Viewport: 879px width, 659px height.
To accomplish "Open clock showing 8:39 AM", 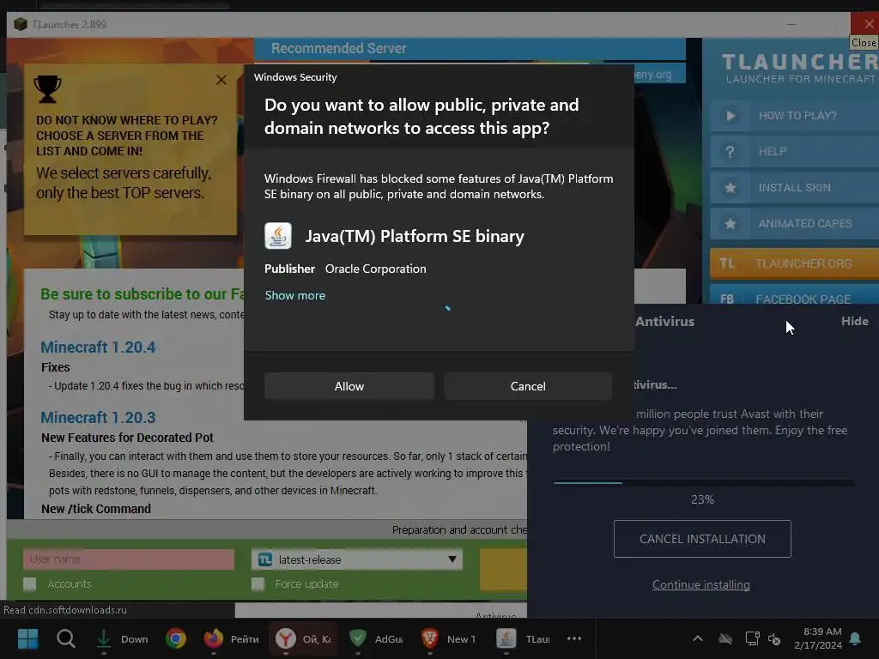I will click(818, 638).
